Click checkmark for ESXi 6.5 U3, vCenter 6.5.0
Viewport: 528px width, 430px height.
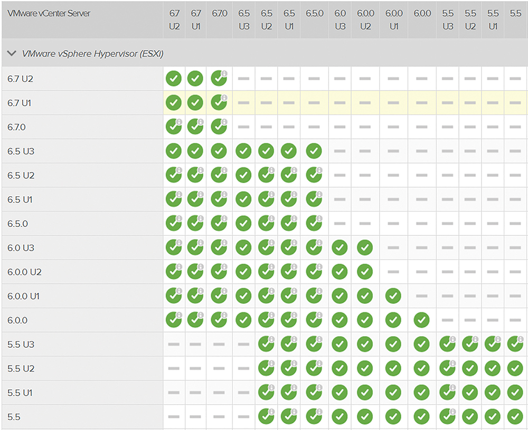[x=314, y=151]
